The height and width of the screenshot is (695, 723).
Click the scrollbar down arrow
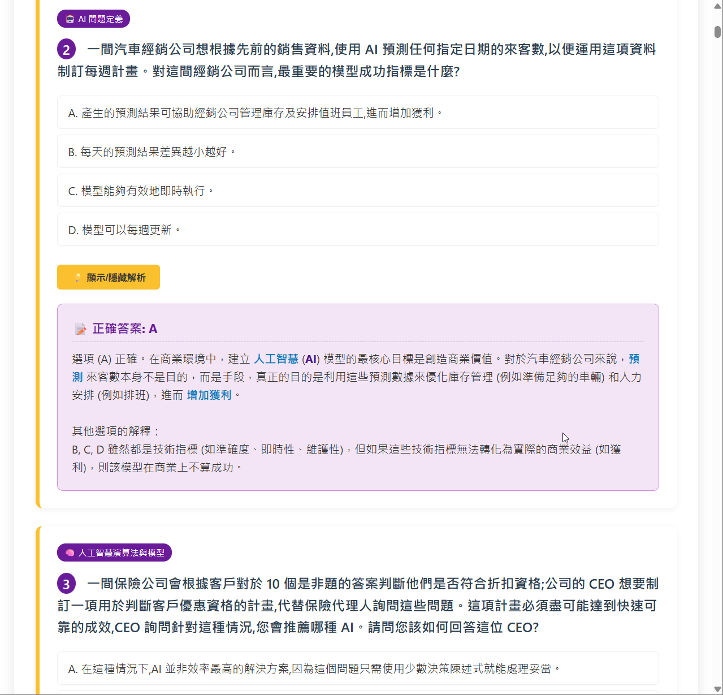(x=718, y=689)
